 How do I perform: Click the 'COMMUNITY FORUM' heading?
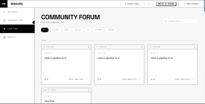point(70,17)
